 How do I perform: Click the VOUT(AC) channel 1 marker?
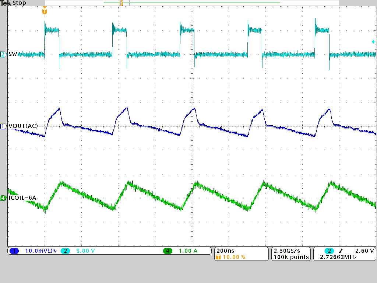click(2, 126)
